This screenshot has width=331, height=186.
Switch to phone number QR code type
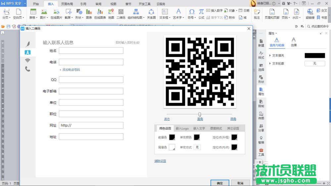click(28, 69)
